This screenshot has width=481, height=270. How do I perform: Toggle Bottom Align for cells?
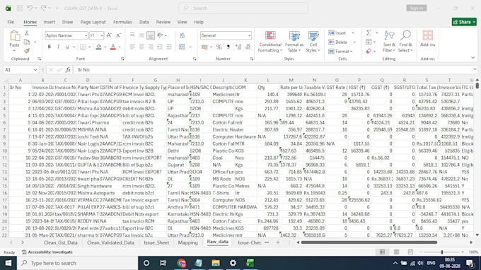click(x=150, y=35)
